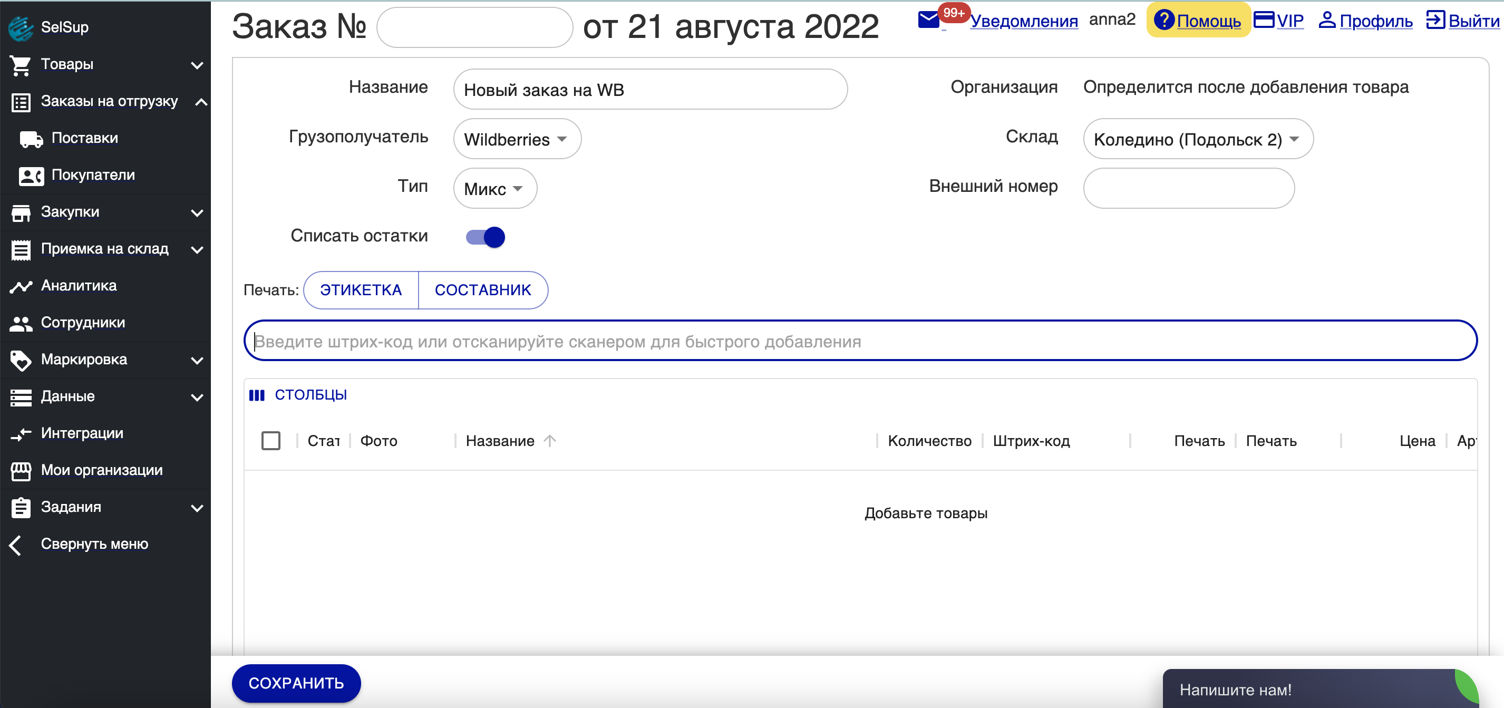Image resolution: width=1504 pixels, height=708 pixels.
Task: Click the back chevron icon of Свернуть меню
Action: click(16, 545)
